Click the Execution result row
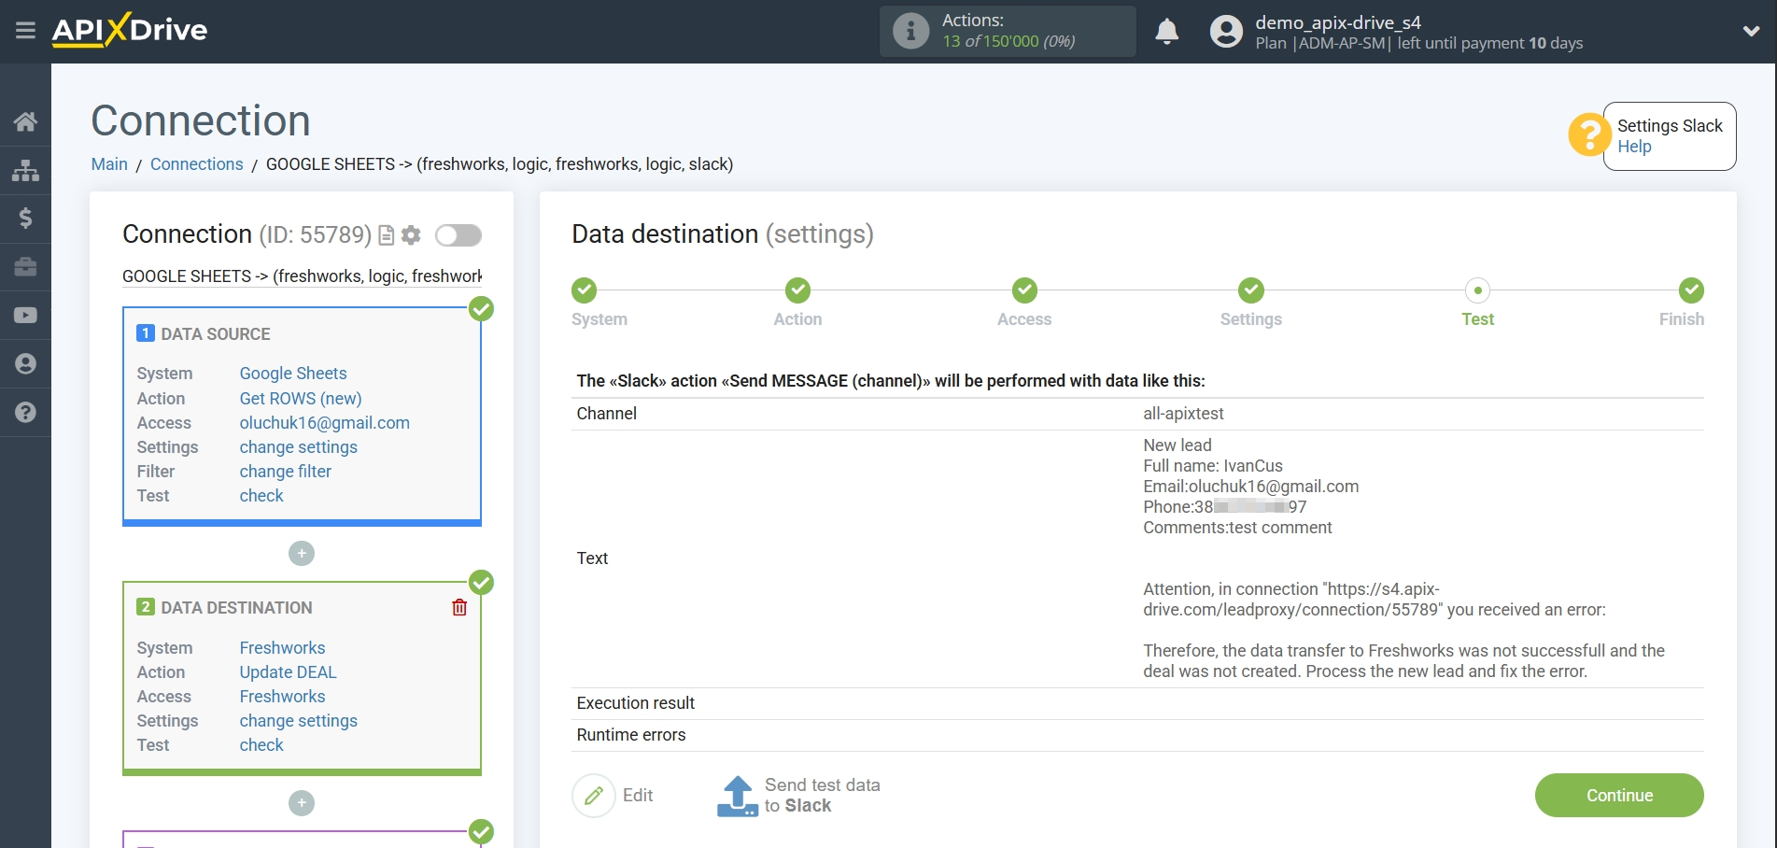The width and height of the screenshot is (1777, 848). coord(1137,703)
